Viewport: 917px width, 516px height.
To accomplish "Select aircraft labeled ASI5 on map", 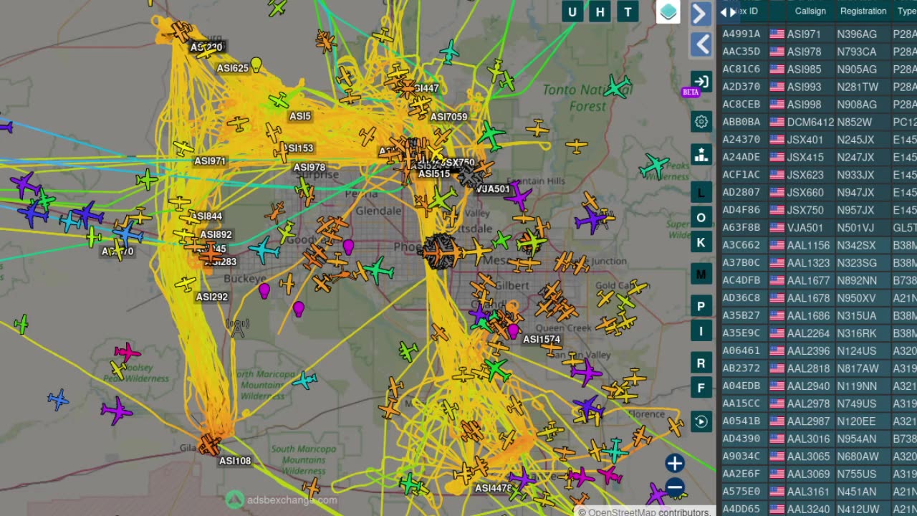I will tap(300, 116).
